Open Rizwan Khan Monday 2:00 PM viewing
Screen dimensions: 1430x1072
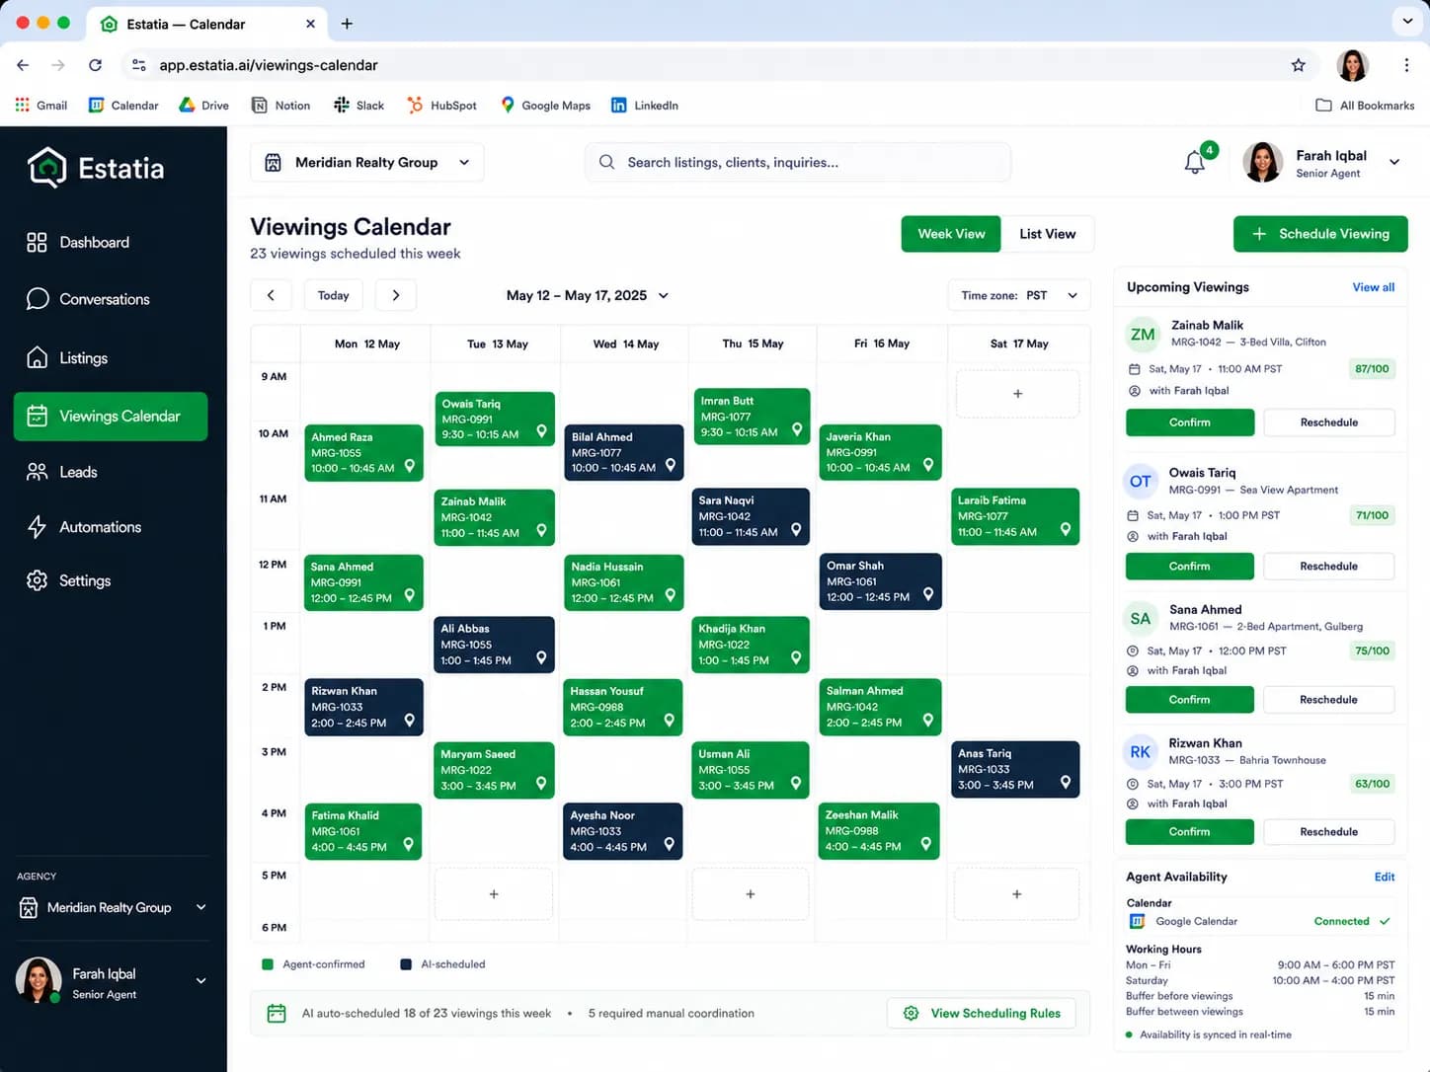[363, 707]
